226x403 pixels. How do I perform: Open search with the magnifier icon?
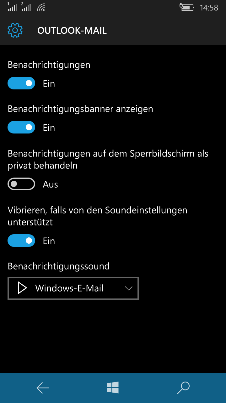pos(183,388)
